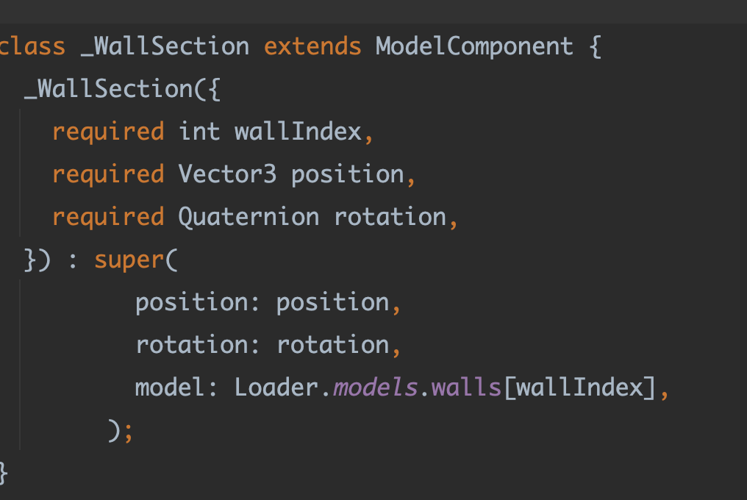Screen dimensions: 747x500
Task: Click the int type keyword
Action: click(199, 132)
